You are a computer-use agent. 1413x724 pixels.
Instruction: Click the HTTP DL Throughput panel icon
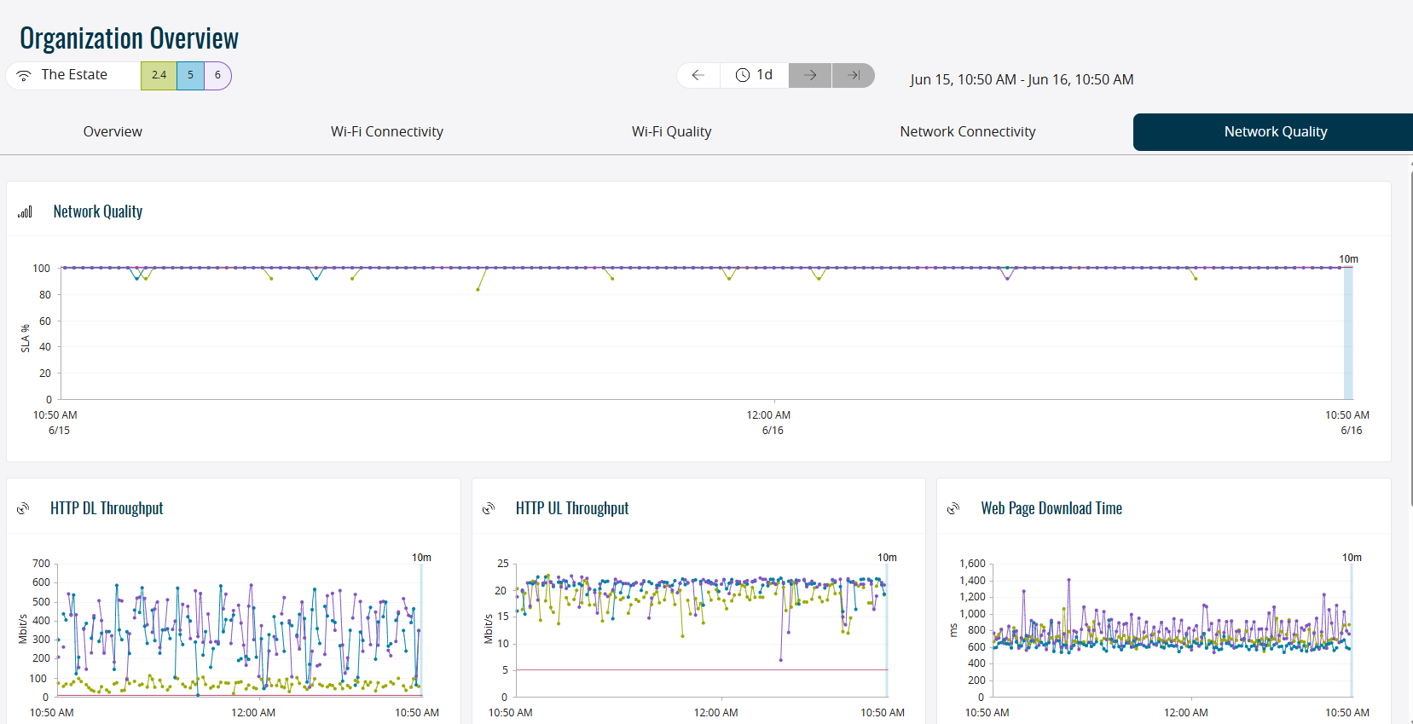pyautogui.click(x=23, y=508)
